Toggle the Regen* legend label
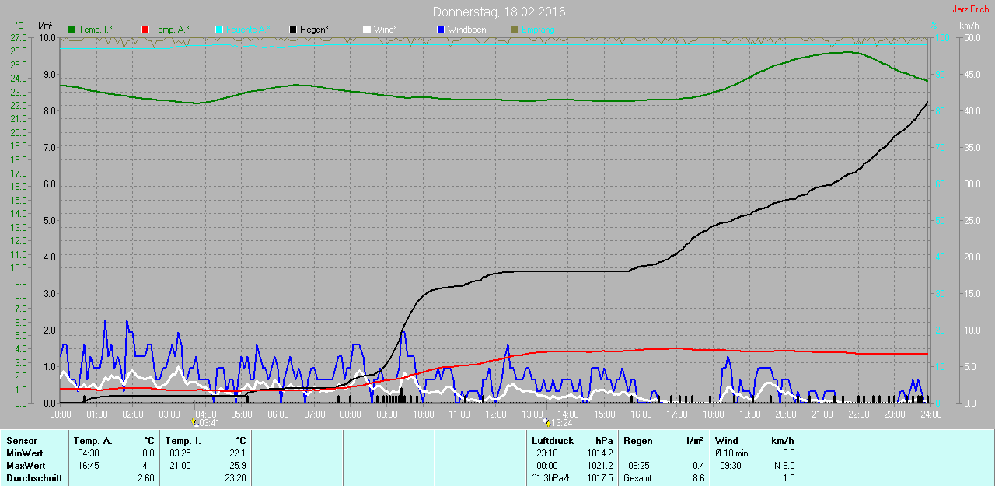Image resolution: width=995 pixels, height=486 pixels. (315, 30)
